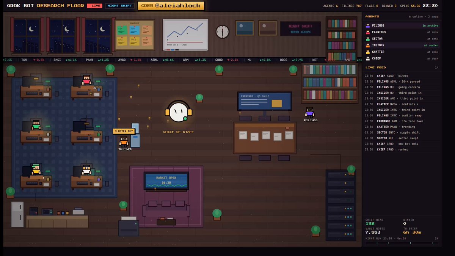The height and width of the screenshot is (256, 455).
Task: Click the Chief of Staff headset avatar
Action: tap(179, 112)
